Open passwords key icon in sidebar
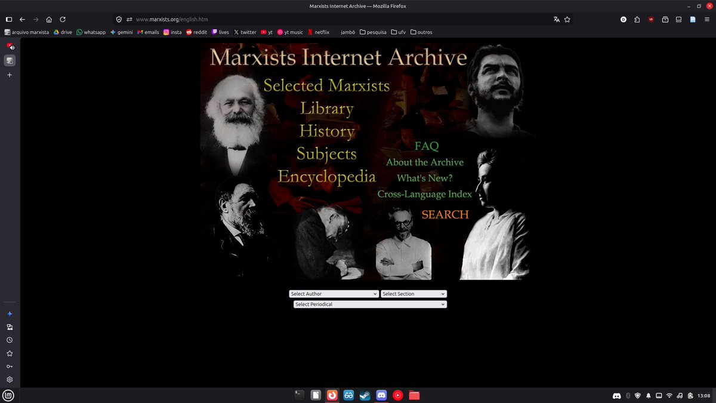The height and width of the screenshot is (403, 716). click(x=10, y=367)
